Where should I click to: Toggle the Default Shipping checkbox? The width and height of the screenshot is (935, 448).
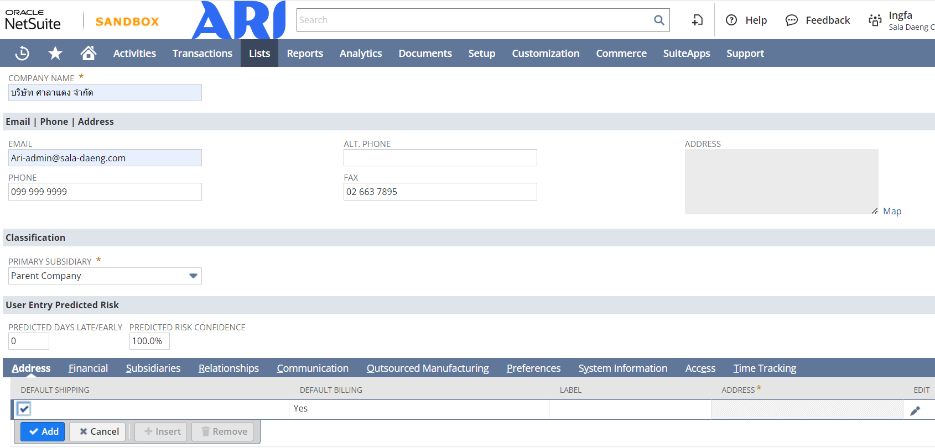(24, 409)
